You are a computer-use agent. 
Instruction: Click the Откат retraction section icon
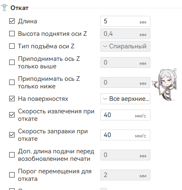click(x=4, y=7)
